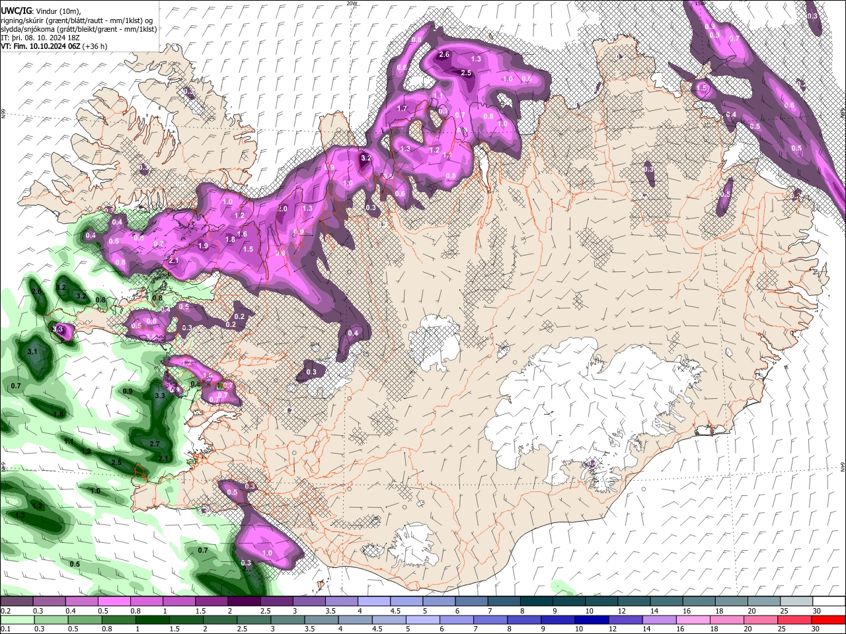Click the dark teal 8–9 snow legend swatch

(536, 602)
